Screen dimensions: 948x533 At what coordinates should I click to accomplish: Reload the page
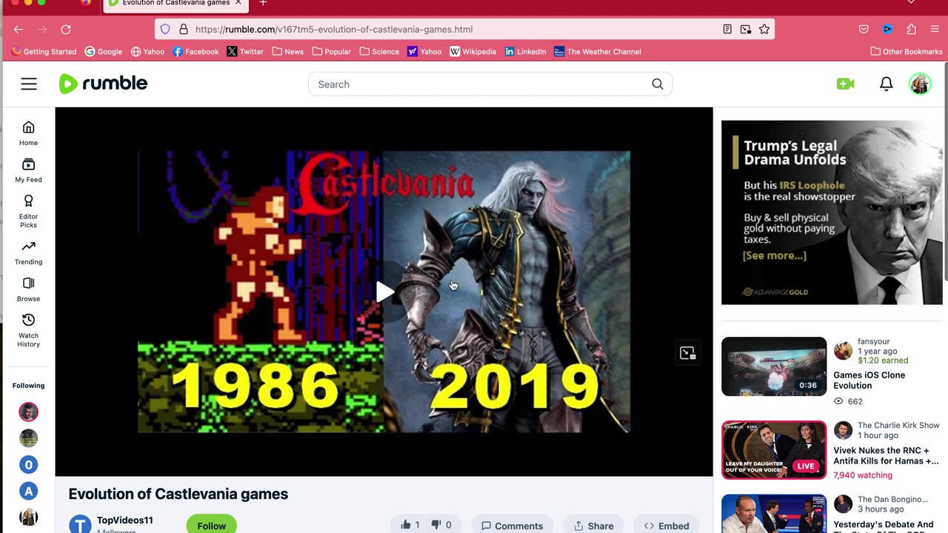[66, 30]
